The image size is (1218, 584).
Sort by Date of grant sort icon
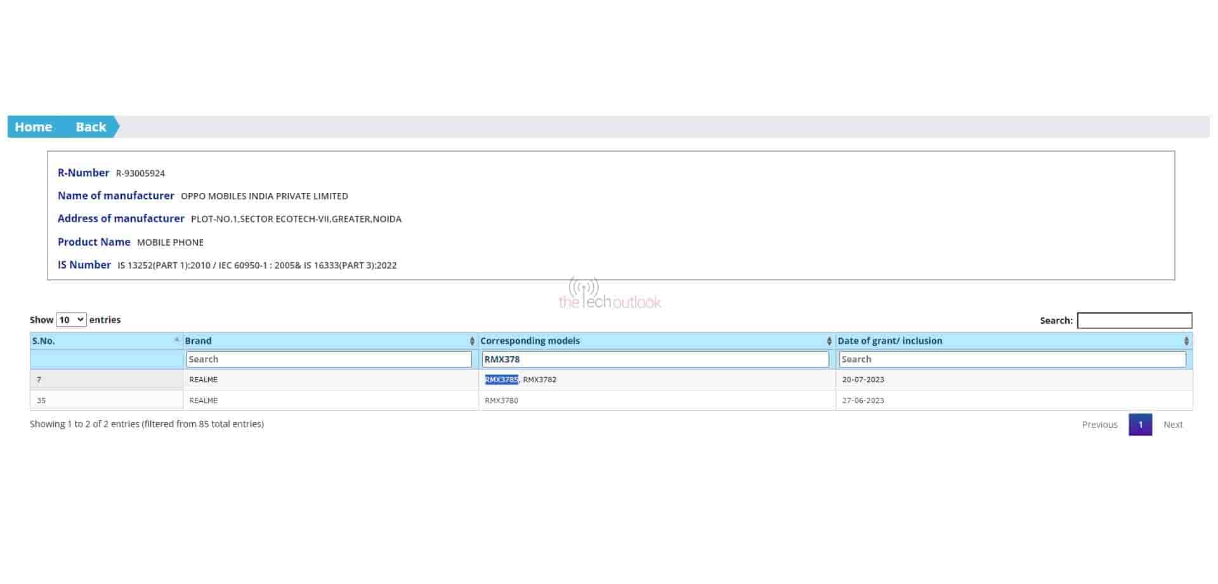click(x=1186, y=341)
